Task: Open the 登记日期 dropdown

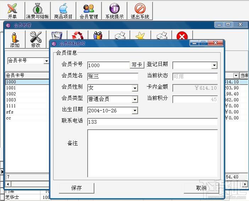Action: pyautogui.click(x=214, y=65)
